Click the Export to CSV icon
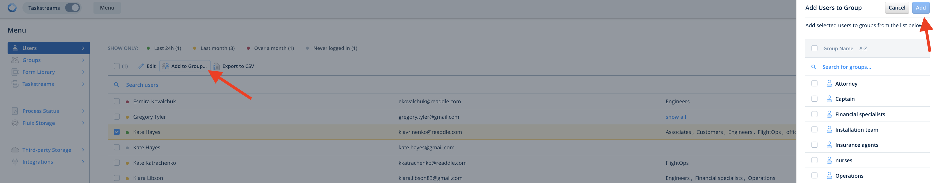Viewport: 937px width, 183px height. point(216,66)
